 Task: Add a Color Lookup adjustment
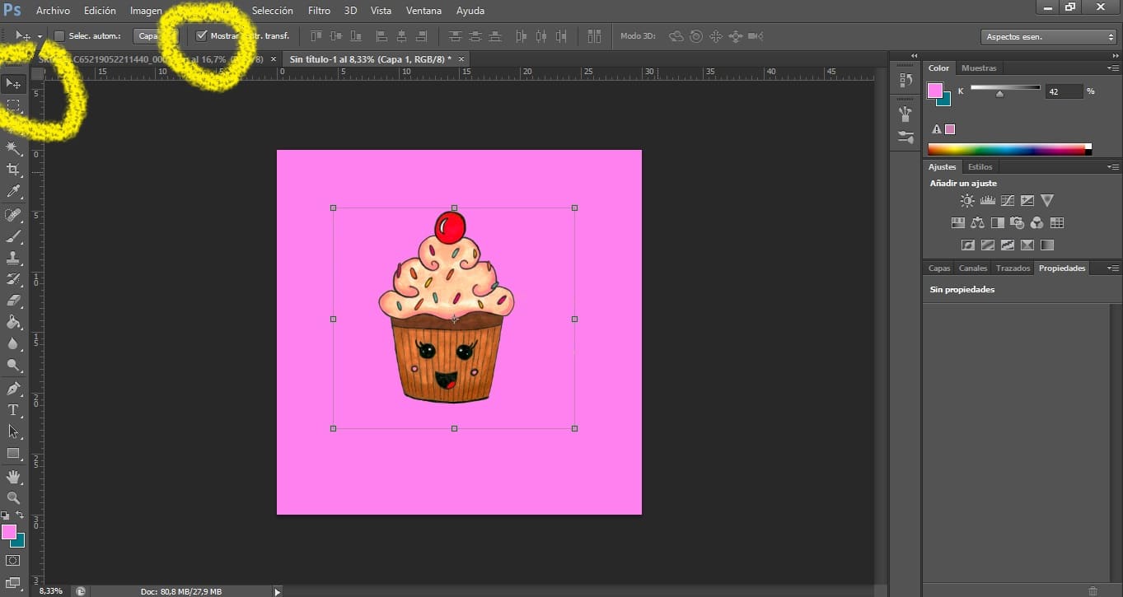coord(1057,222)
